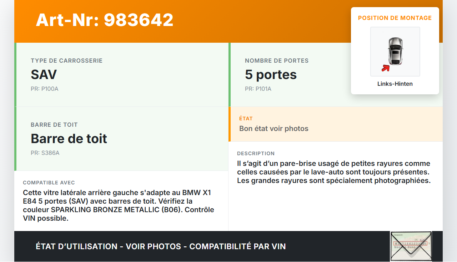Click the PR: P101A code
This screenshot has width=457, height=262.
(258, 89)
